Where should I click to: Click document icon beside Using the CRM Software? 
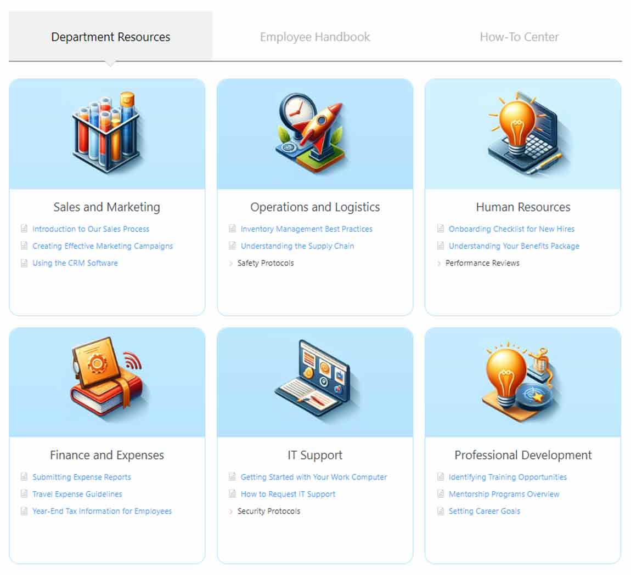click(x=24, y=263)
